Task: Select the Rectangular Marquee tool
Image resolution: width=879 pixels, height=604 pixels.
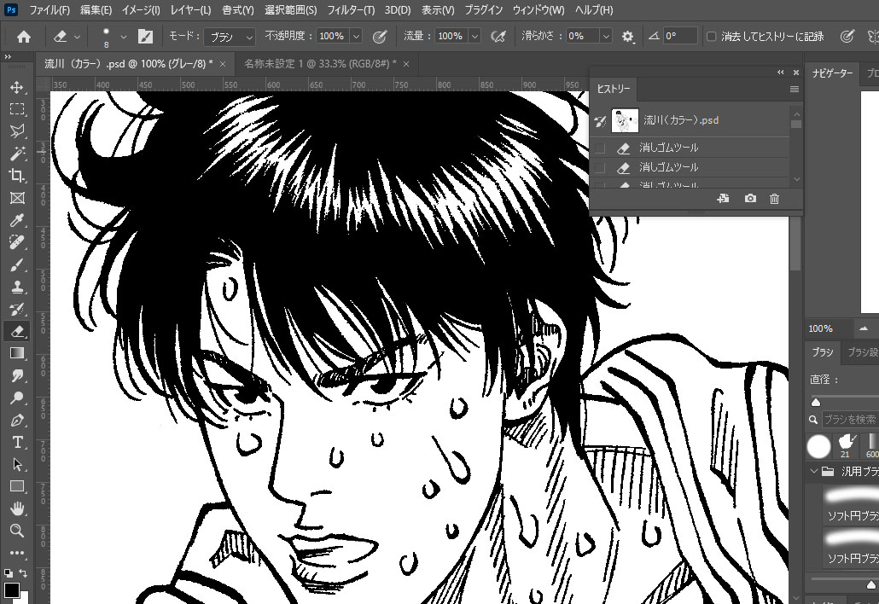Action: tap(17, 109)
